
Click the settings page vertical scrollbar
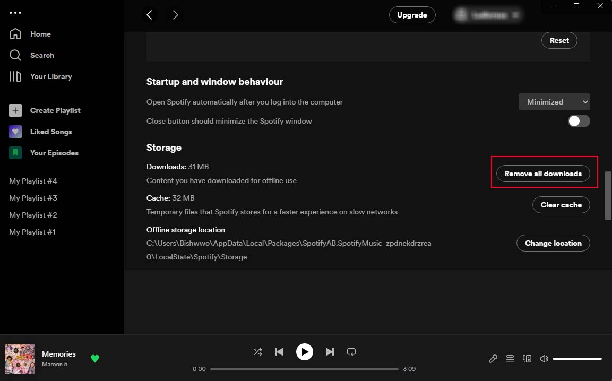[x=608, y=195]
